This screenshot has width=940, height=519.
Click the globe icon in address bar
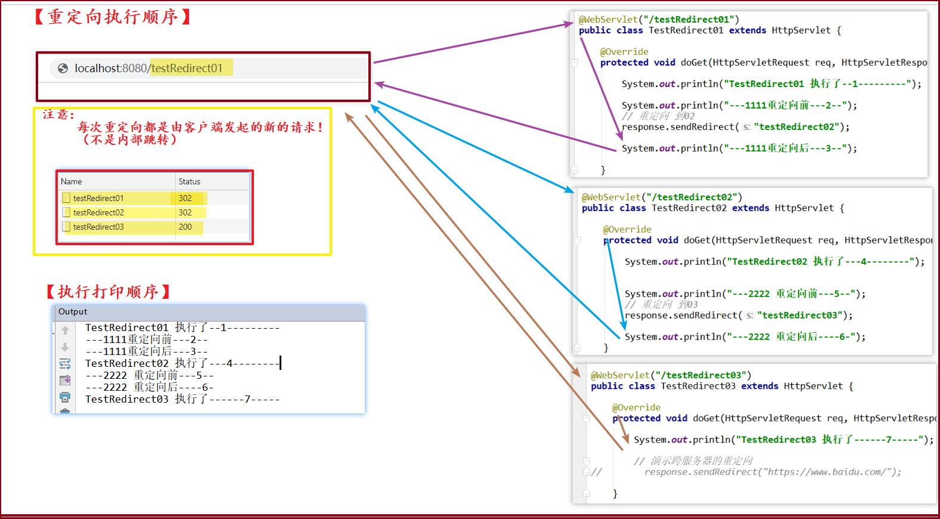(x=63, y=69)
